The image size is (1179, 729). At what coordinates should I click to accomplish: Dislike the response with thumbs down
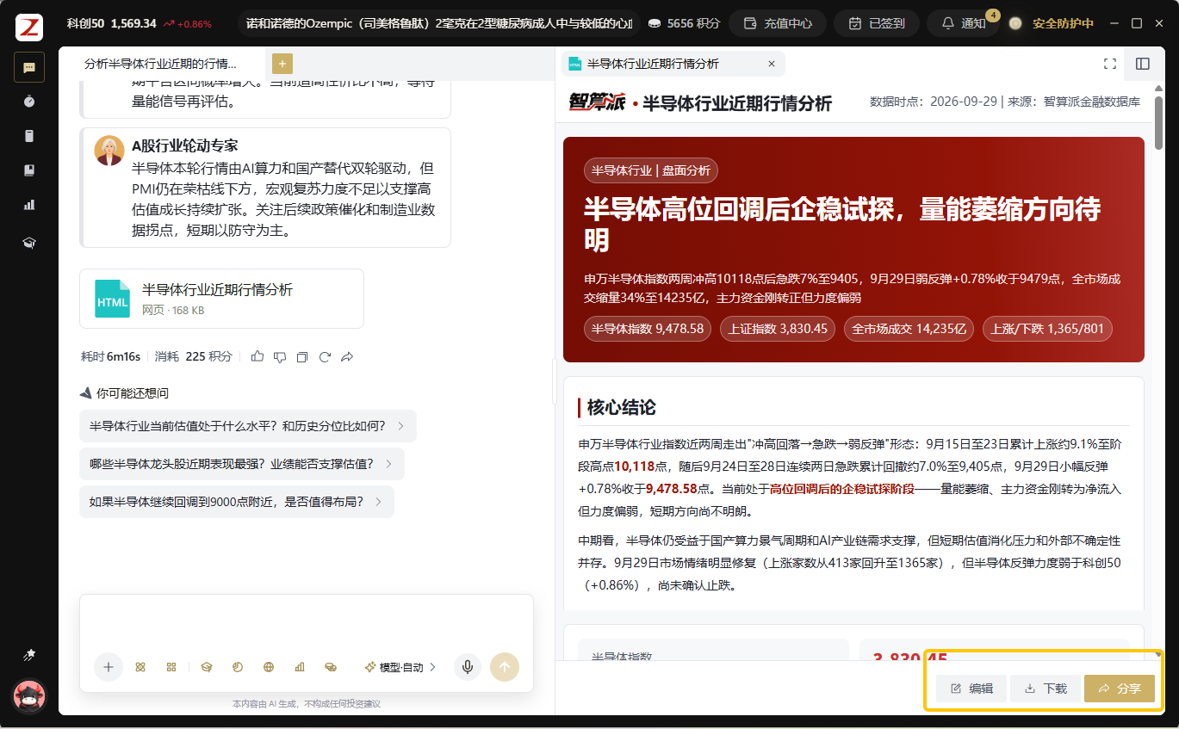[x=280, y=356]
